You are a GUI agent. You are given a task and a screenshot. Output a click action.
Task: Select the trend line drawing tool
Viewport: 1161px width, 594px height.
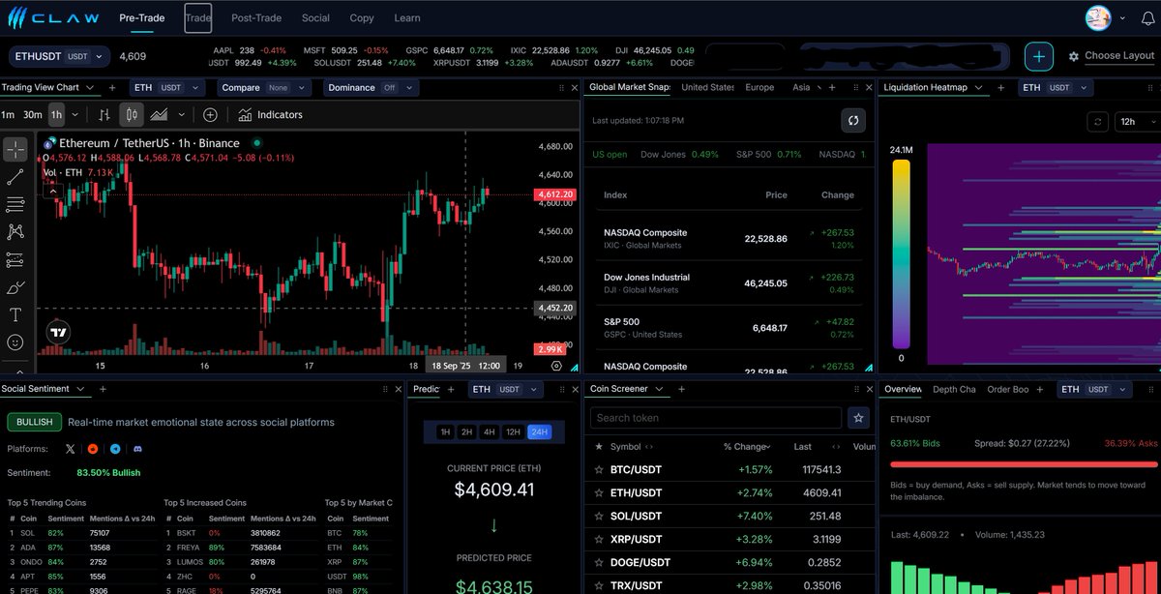[x=15, y=177]
